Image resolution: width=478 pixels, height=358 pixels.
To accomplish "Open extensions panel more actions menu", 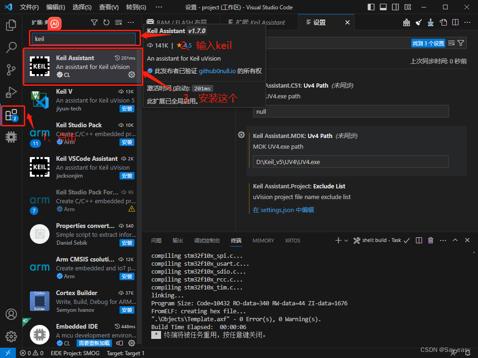I will (131, 22).
